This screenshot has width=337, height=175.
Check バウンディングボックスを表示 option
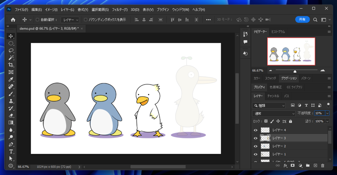86,20
